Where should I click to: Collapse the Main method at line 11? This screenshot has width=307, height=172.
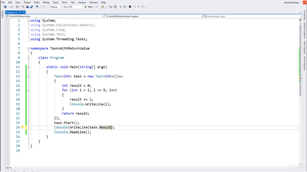[29, 67]
